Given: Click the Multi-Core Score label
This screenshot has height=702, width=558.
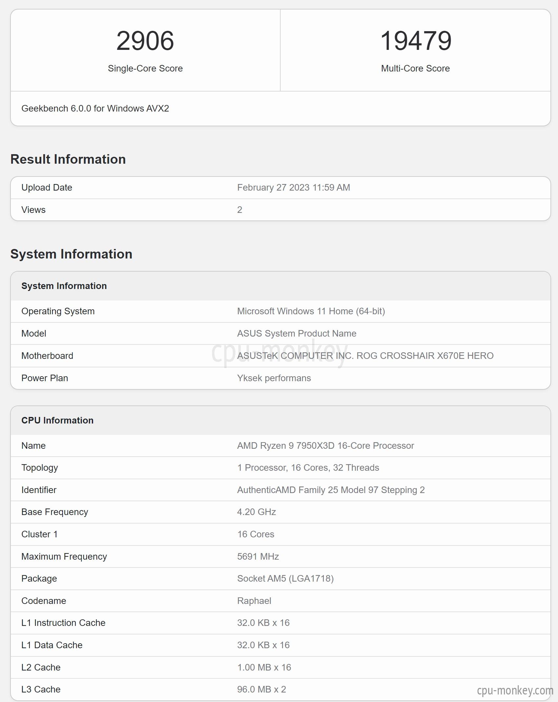Looking at the screenshot, I should tap(415, 68).
